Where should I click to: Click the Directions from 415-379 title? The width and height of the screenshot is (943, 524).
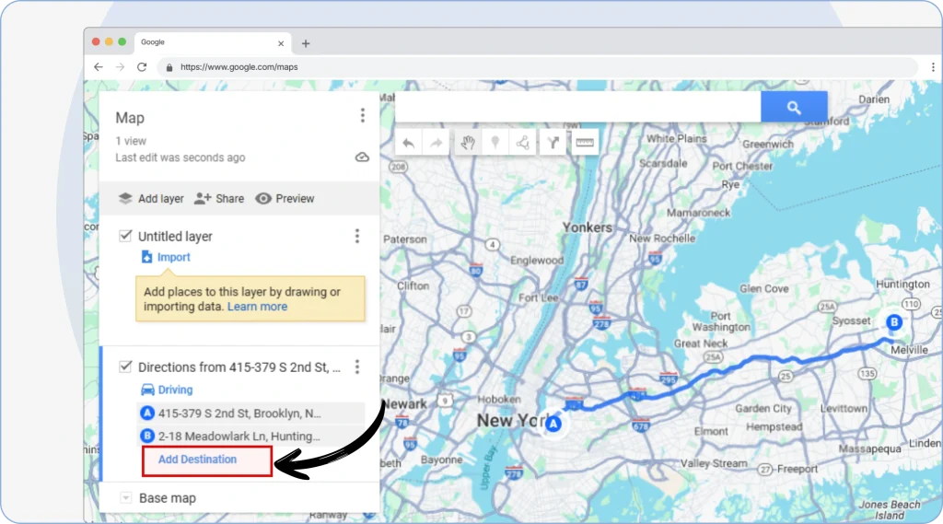click(x=239, y=367)
